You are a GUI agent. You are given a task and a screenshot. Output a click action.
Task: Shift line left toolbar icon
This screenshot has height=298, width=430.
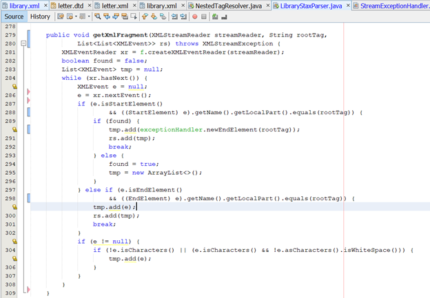click(x=174, y=17)
